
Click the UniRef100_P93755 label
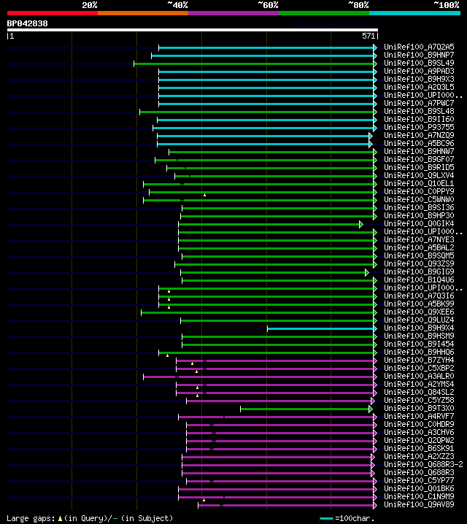pyautogui.click(x=419, y=127)
